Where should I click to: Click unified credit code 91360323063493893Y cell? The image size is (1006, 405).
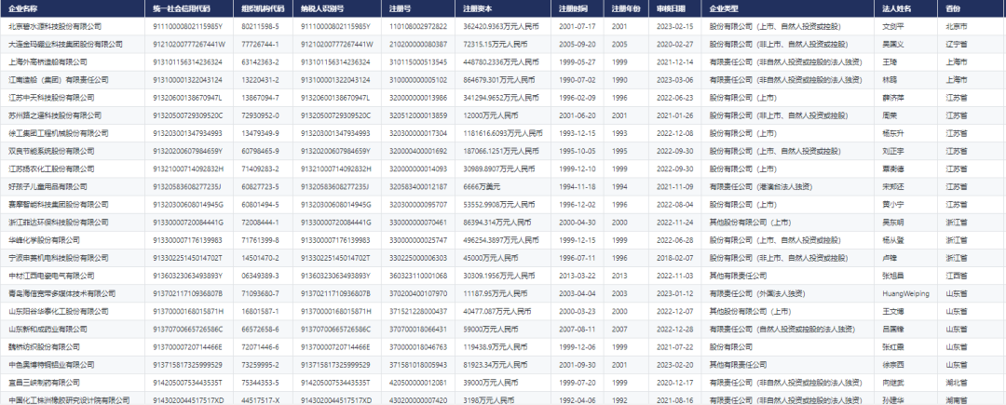coord(188,276)
